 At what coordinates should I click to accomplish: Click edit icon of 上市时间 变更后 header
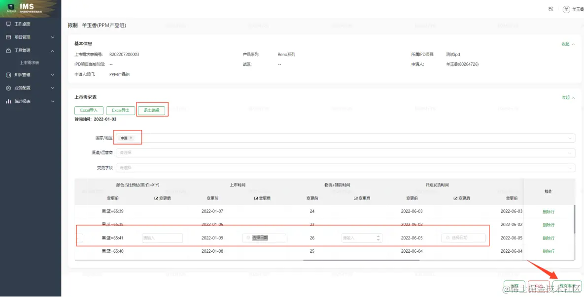coord(256,199)
